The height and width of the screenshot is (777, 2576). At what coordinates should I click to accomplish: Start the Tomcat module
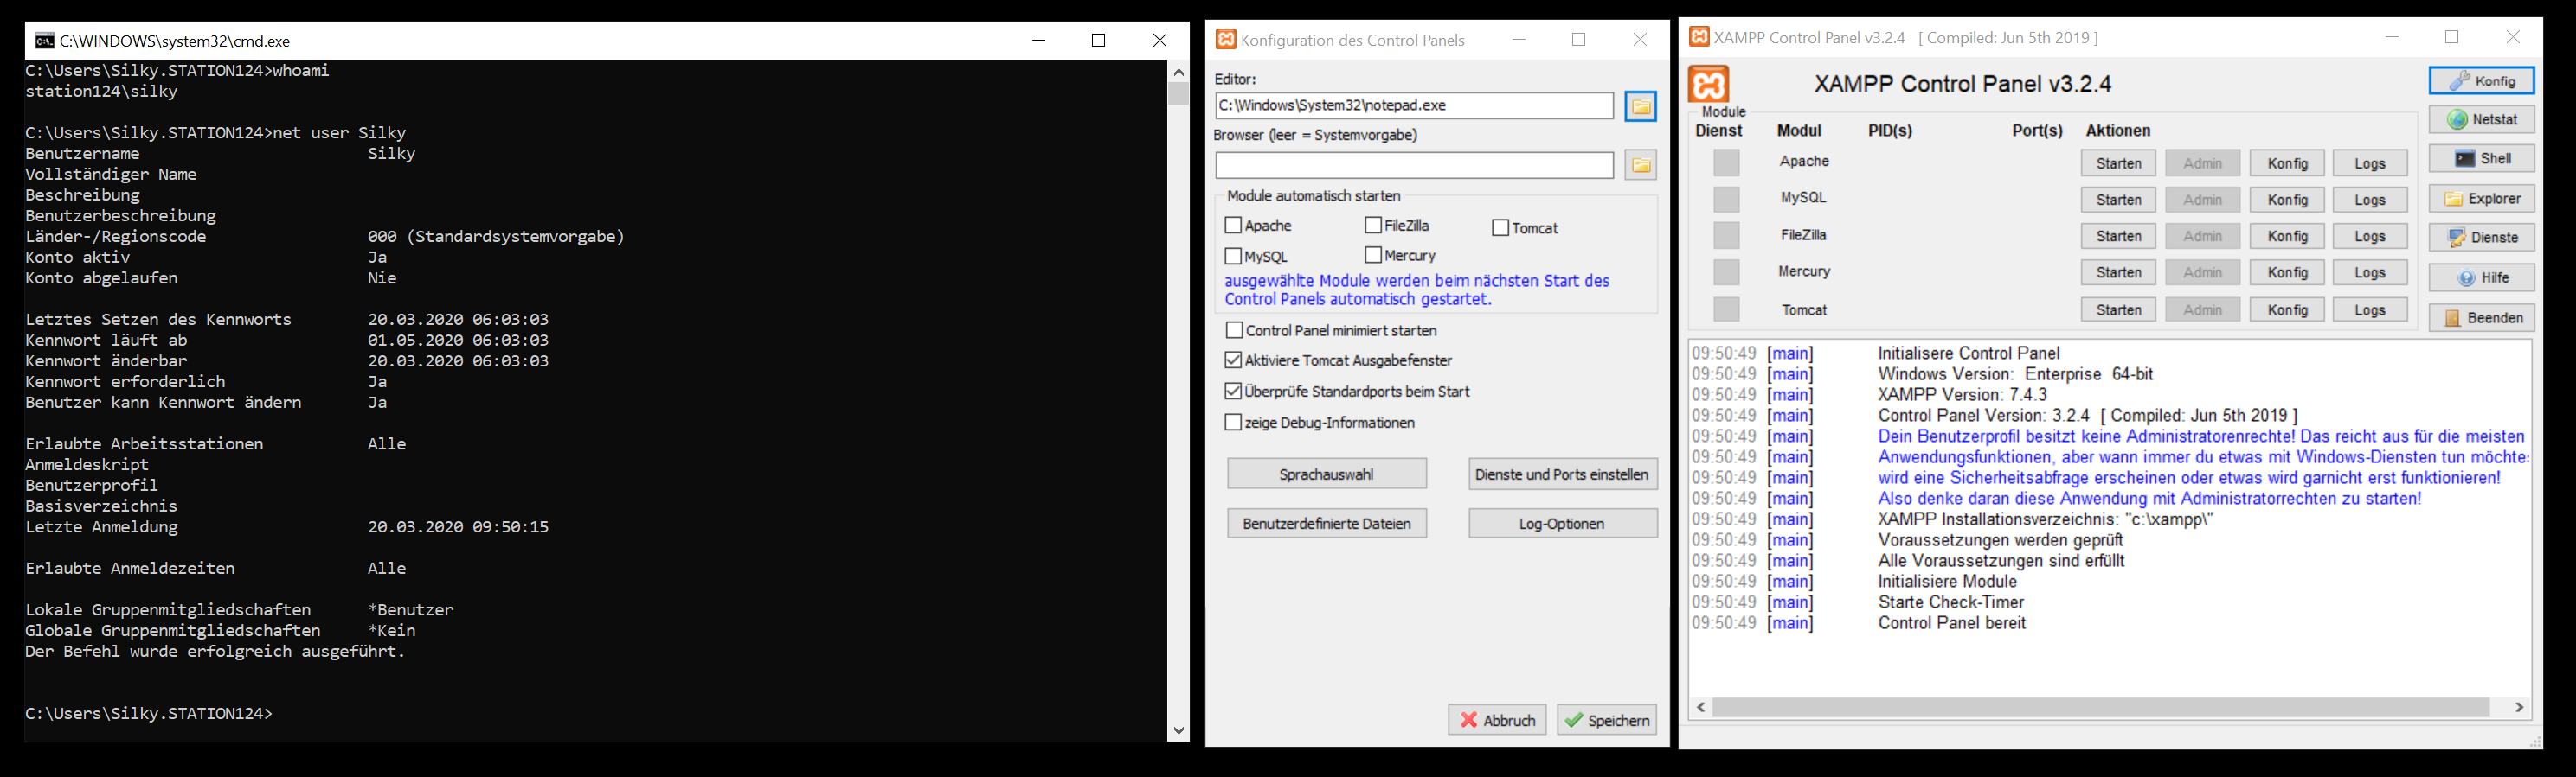(2118, 309)
